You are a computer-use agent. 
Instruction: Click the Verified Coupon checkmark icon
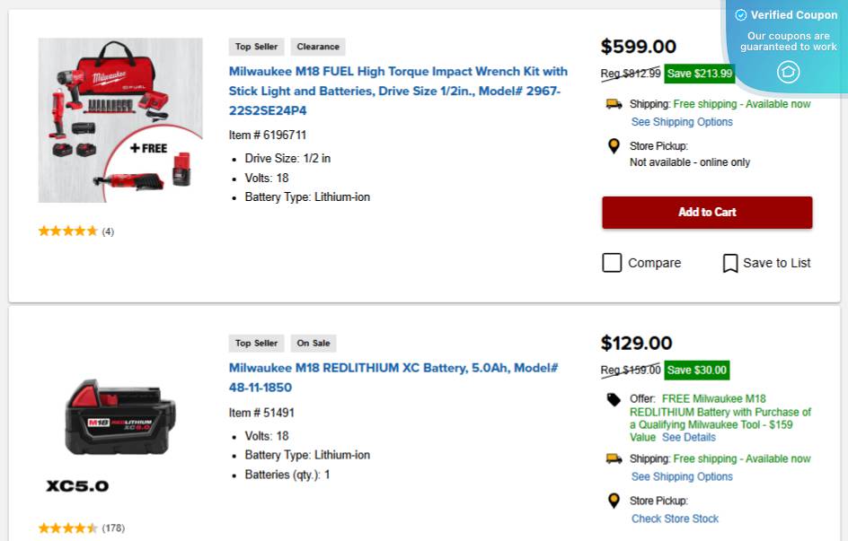point(741,15)
